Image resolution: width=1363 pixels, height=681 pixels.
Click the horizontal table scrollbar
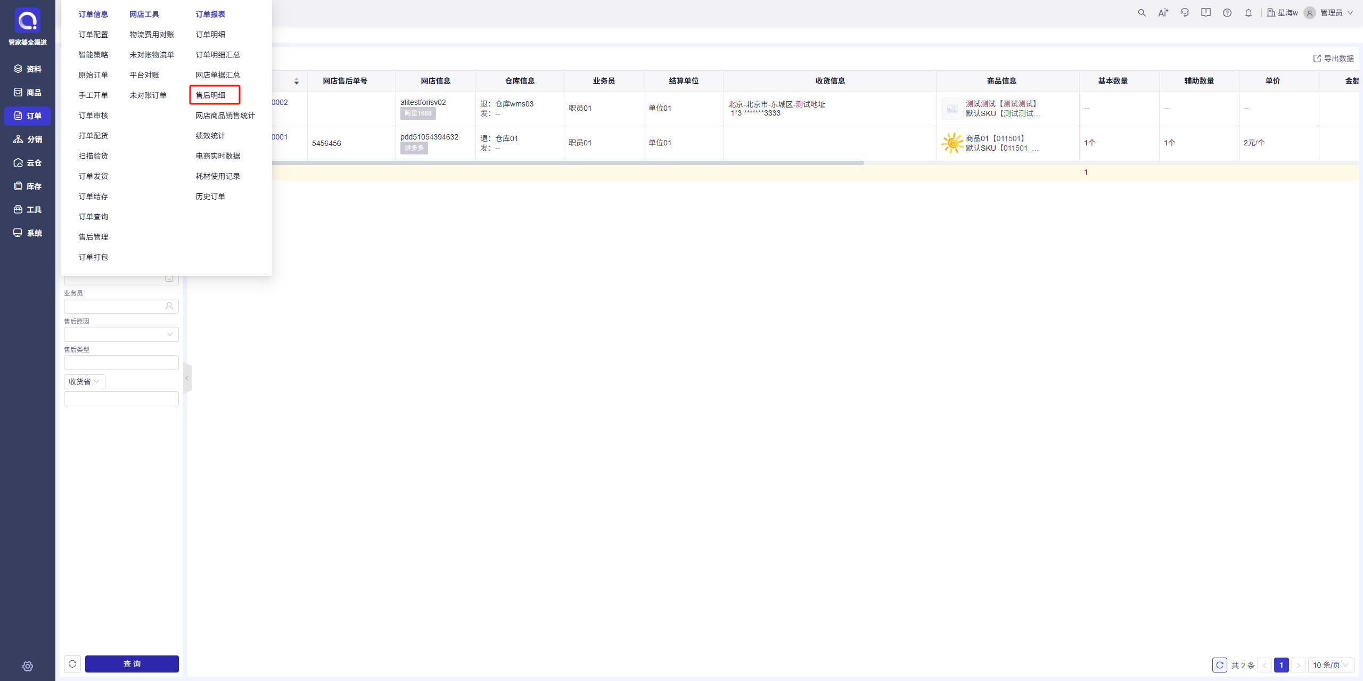pyautogui.click(x=568, y=163)
